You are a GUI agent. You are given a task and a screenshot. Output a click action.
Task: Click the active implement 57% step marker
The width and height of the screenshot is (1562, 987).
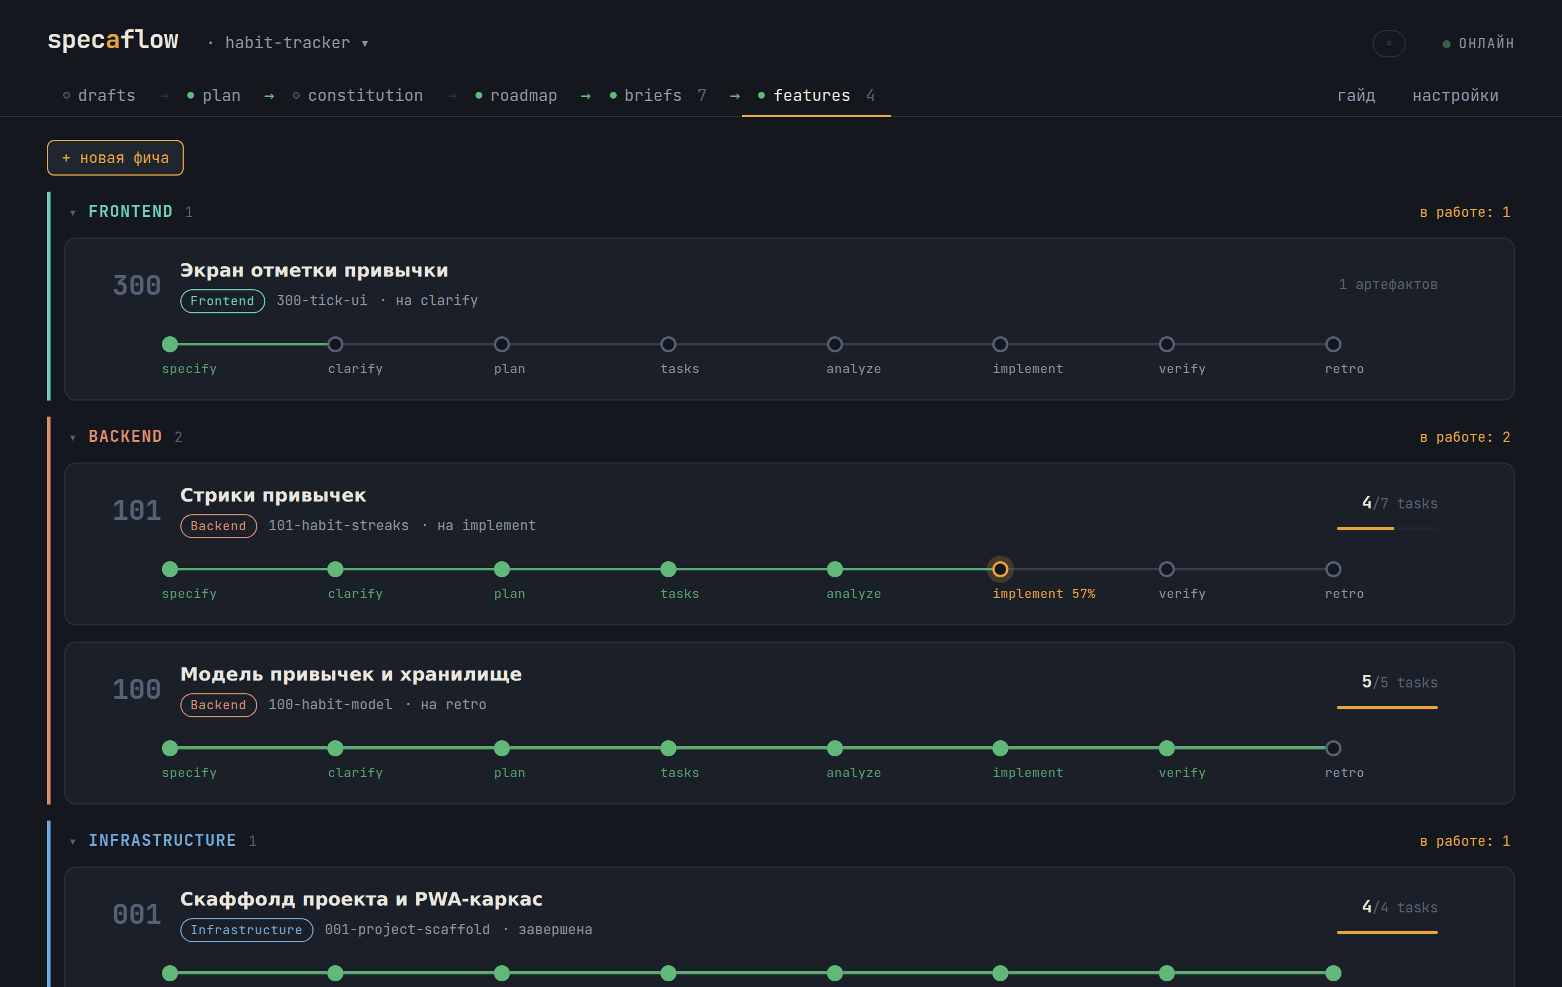pos(1000,569)
